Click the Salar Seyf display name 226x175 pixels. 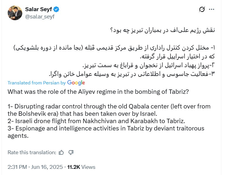tap(38, 9)
